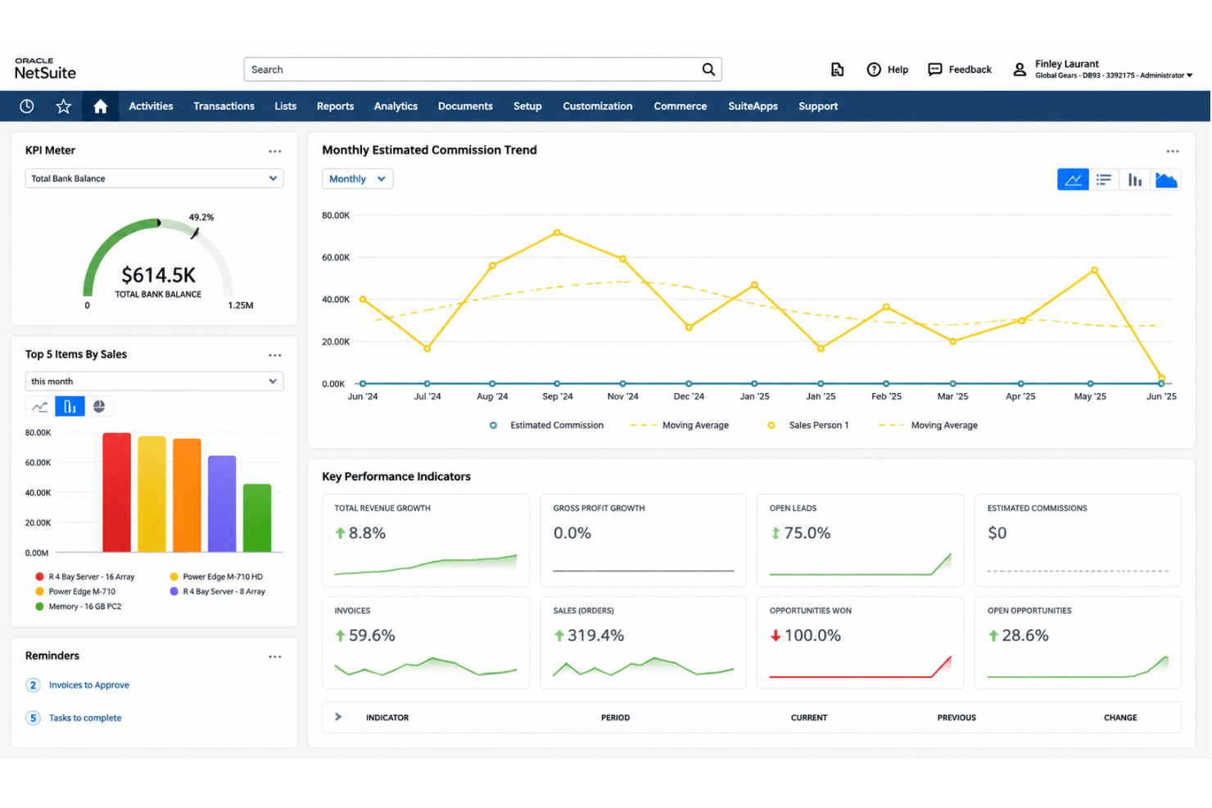Show Top 5 Items as bar chart
Screen dimensions: 1212x808
(x=70, y=407)
